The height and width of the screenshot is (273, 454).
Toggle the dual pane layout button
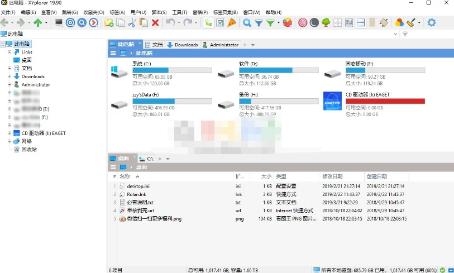[361, 22]
